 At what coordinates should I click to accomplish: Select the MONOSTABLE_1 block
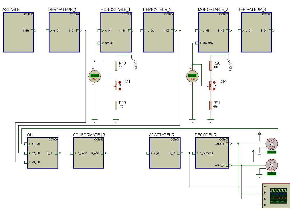coord(116,32)
